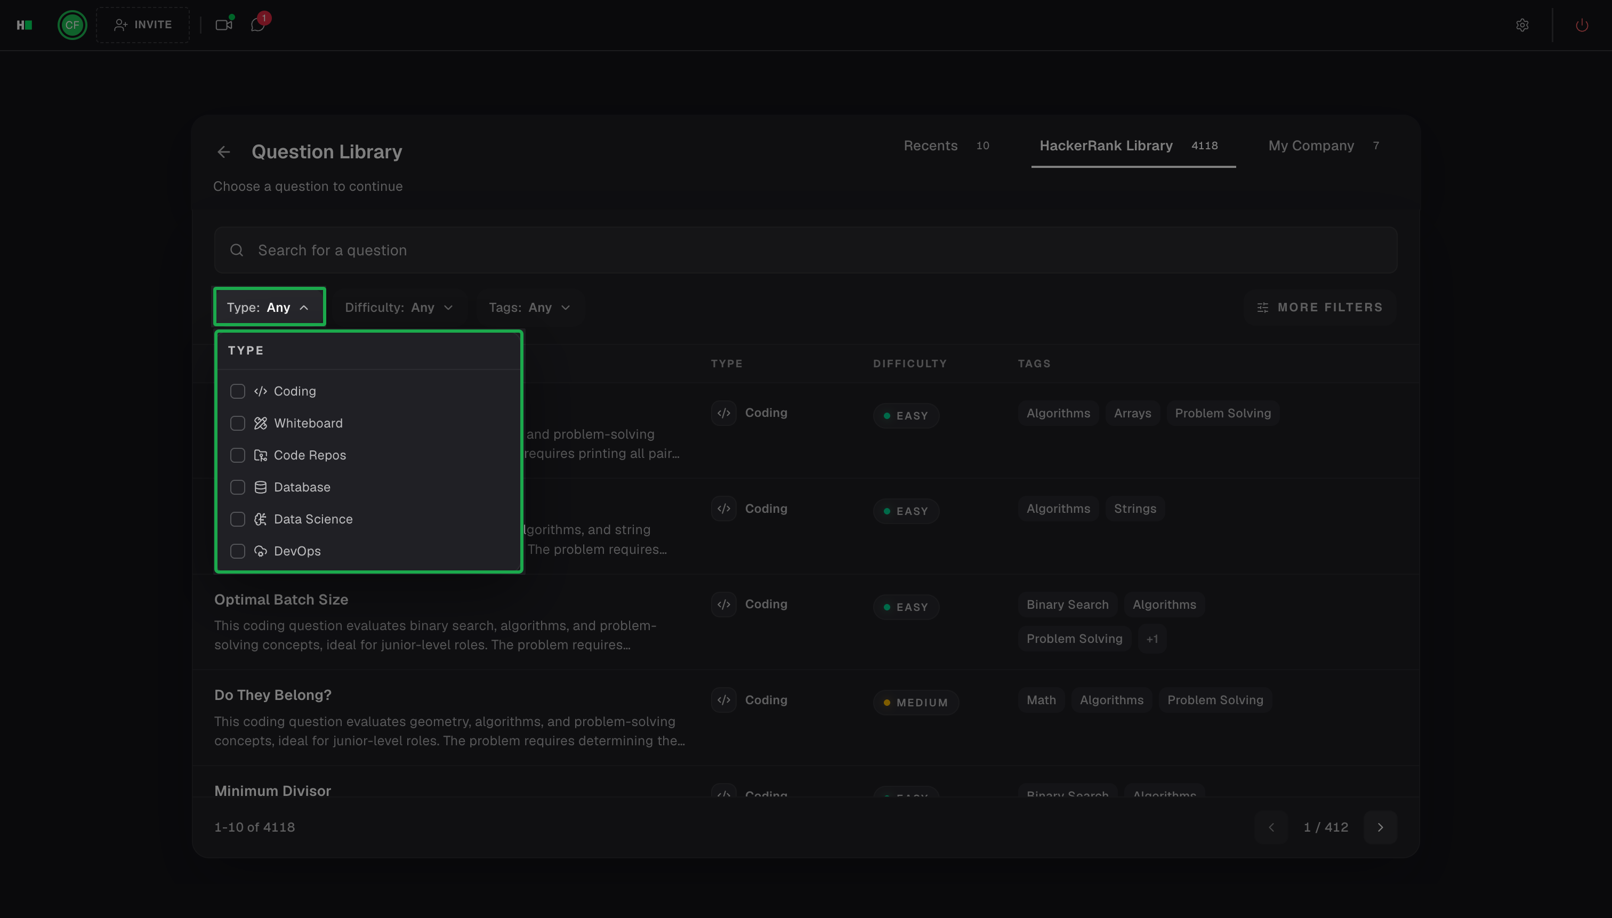Click the Code Repos folder icon in the Type menu
1612x918 pixels.
click(260, 455)
